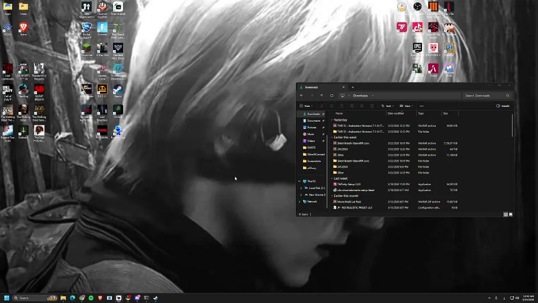Switch to large thumbnails view icon
Image resolution: width=538 pixels, height=303 pixels.
(x=511, y=214)
